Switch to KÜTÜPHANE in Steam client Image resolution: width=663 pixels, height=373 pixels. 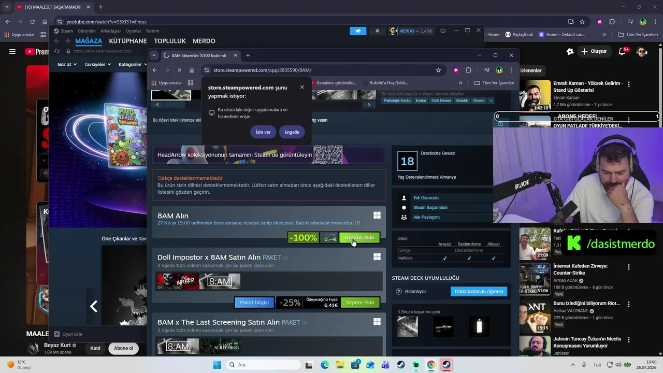tap(128, 41)
